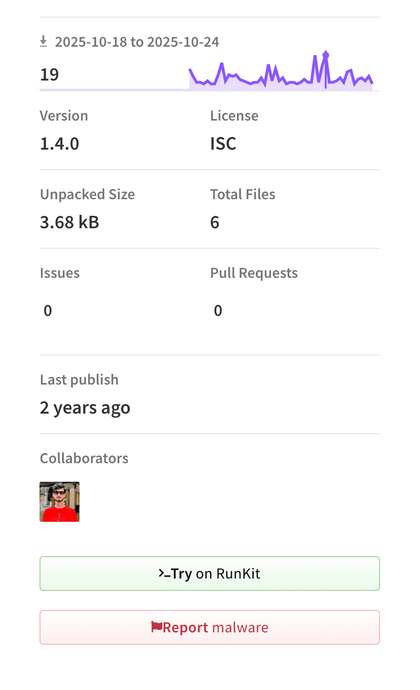Click the Try on RunKit button
The width and height of the screenshot is (420, 690).
pyautogui.click(x=210, y=574)
